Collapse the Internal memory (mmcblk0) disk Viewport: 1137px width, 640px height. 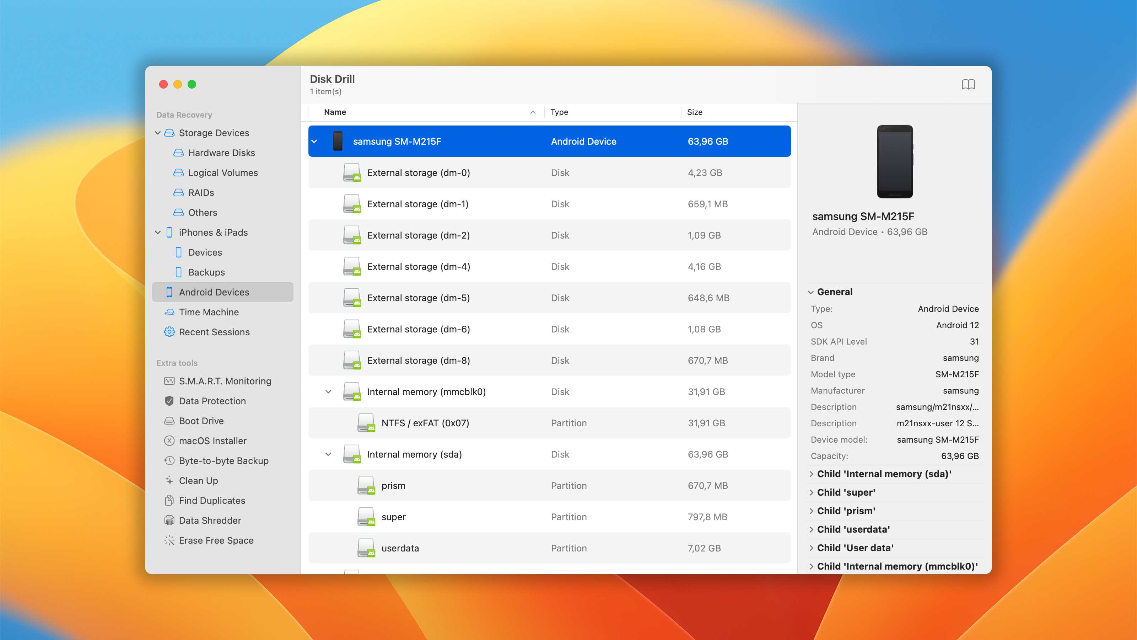click(x=328, y=391)
